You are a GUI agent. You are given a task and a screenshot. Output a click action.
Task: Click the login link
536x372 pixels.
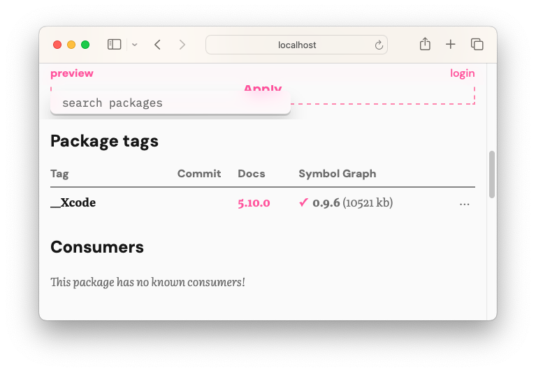[462, 73]
